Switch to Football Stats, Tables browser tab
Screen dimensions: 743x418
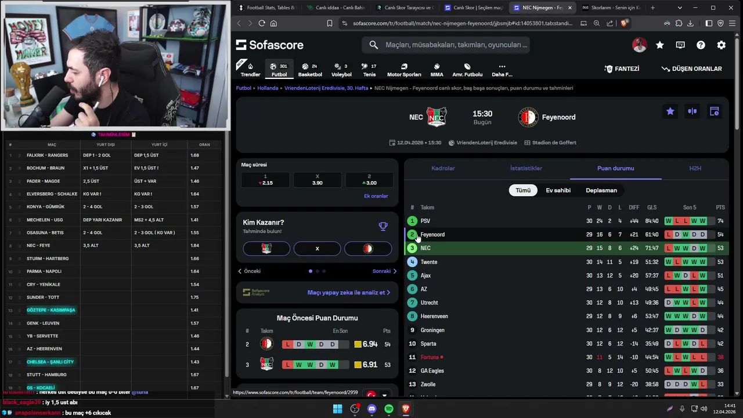point(268,8)
